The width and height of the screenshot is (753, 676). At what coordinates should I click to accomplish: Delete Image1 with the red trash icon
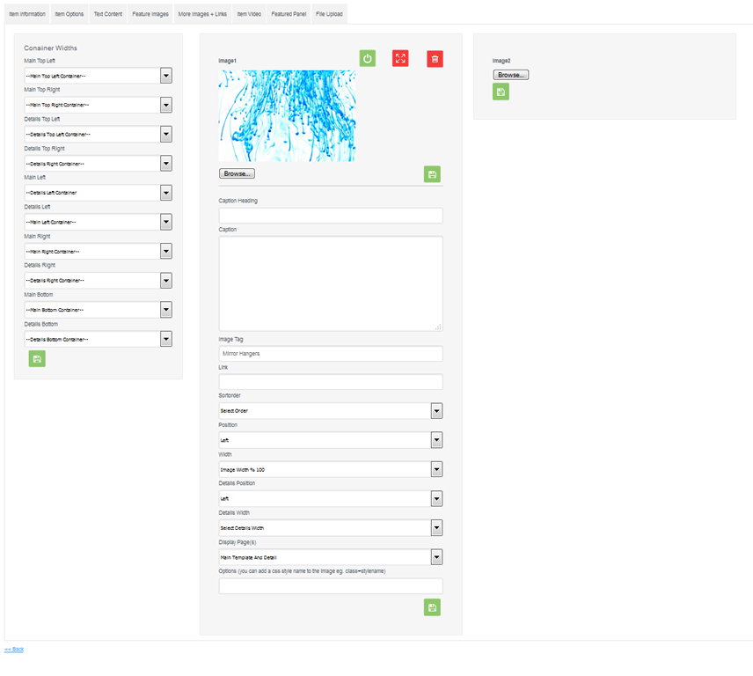pos(435,59)
